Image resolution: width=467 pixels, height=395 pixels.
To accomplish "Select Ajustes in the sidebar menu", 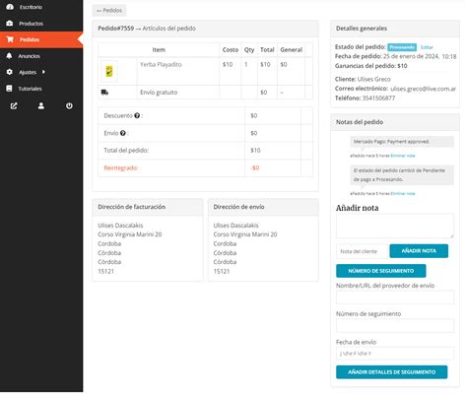I will (28, 72).
